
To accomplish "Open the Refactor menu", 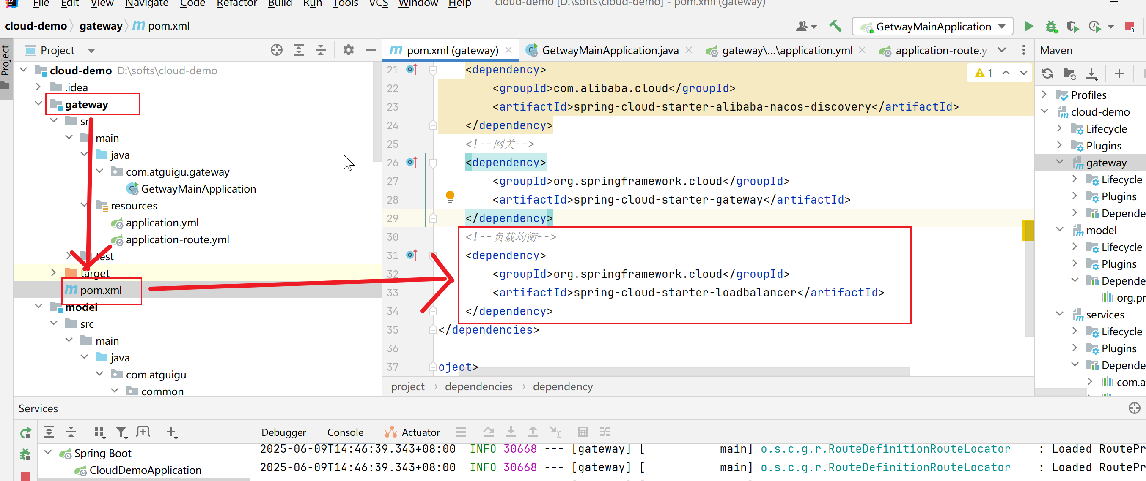I will tap(236, 3).
